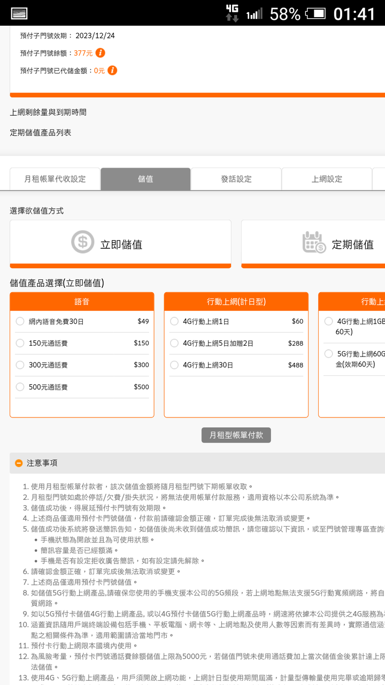Tap the 選擇欲儲值方式 label

tap(37, 211)
